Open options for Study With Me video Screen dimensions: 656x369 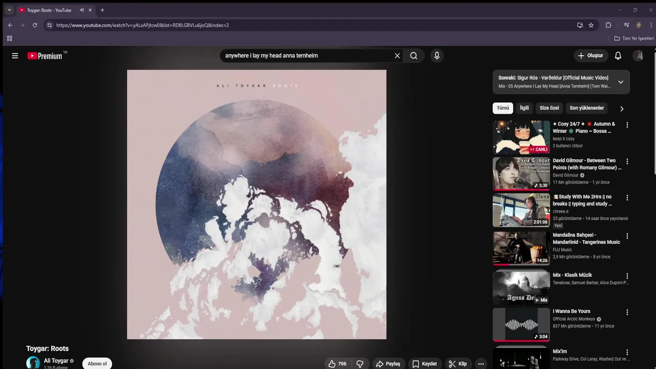tap(627, 198)
